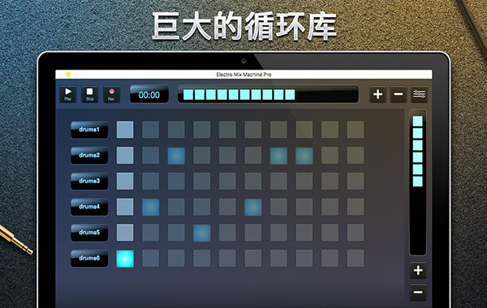Toggle the first pad in drums5 row

pos(125,233)
